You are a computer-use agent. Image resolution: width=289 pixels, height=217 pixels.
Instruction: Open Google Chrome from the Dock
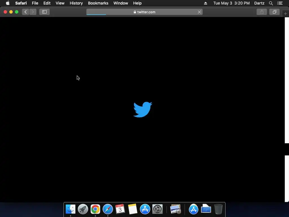point(95,209)
